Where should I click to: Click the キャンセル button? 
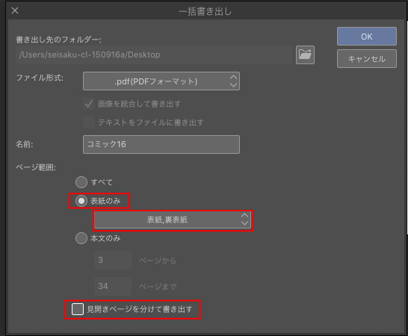367,59
